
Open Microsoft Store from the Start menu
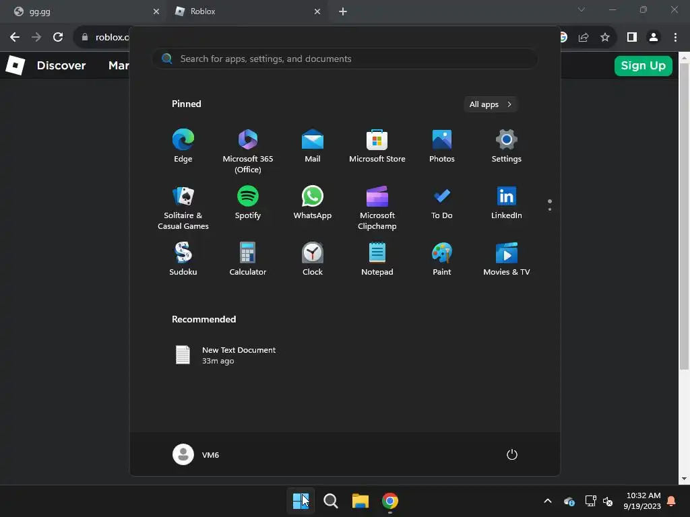coord(377,146)
